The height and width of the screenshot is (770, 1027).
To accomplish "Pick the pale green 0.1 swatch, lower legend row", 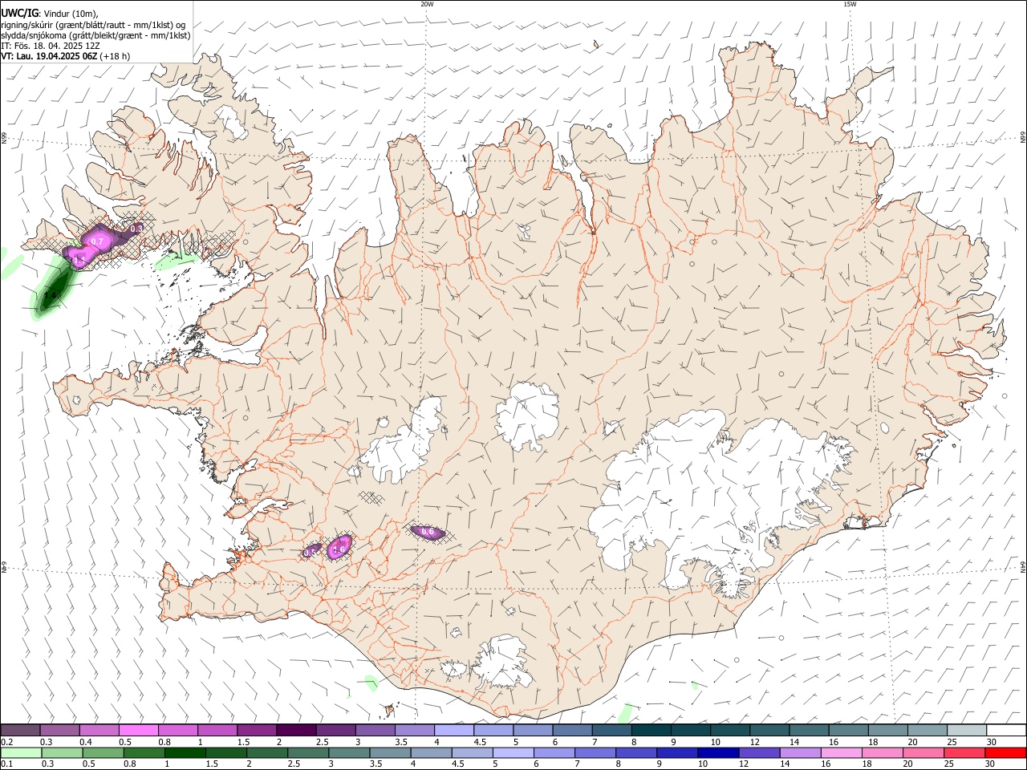I will coord(20,753).
